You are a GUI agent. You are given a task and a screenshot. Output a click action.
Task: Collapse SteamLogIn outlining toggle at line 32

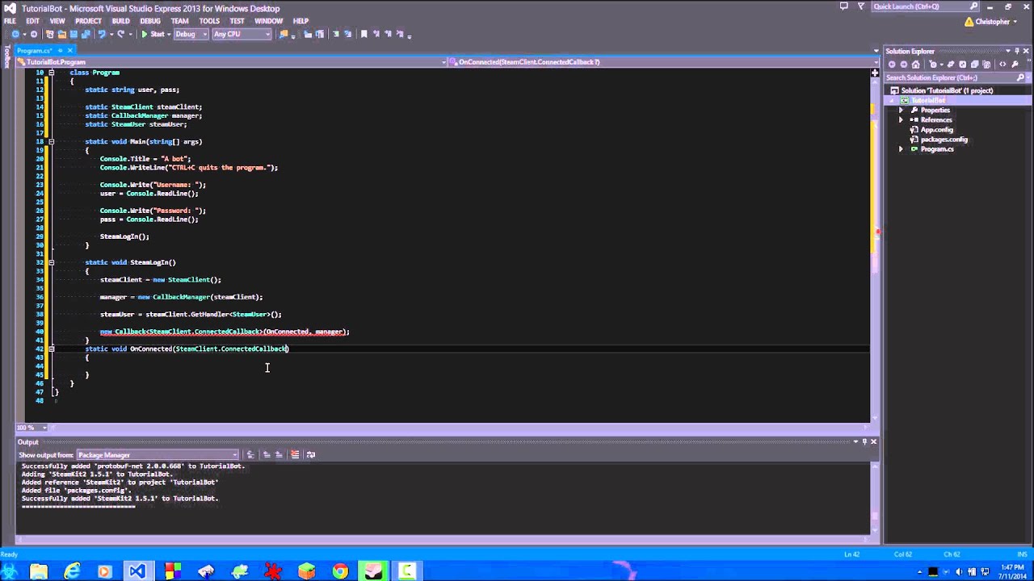point(51,262)
